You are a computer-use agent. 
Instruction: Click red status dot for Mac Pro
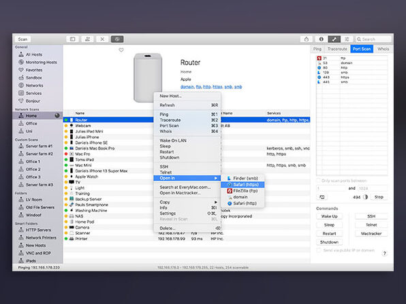click(x=66, y=154)
